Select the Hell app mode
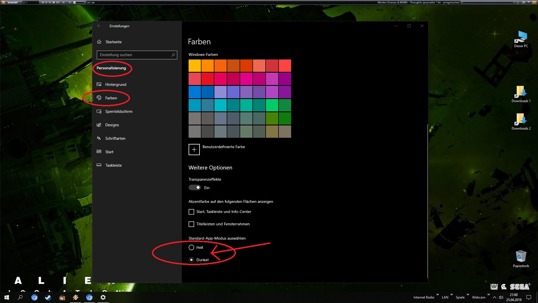Screen dimensions: 538x303 (191, 247)
